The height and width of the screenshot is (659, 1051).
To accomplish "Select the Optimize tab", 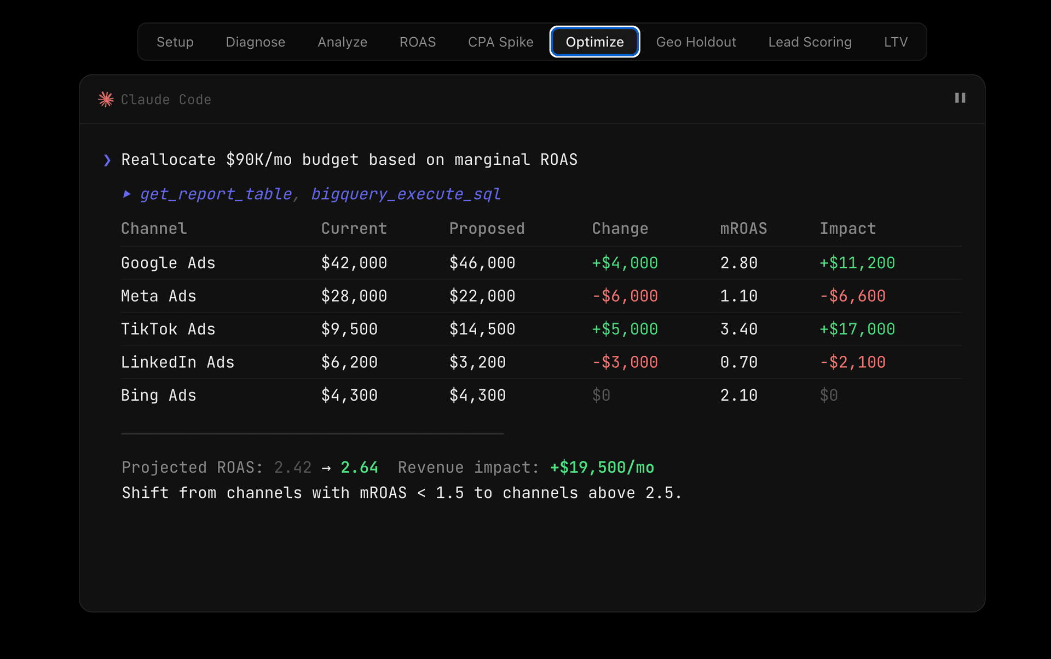I will (x=594, y=42).
